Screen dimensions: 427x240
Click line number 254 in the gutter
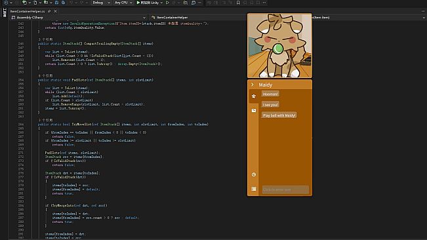coord(21,80)
